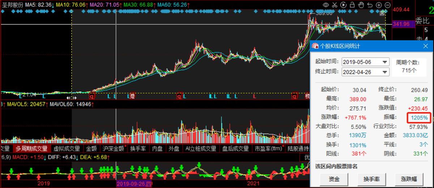Open the 换手率 tab below volume chart

click(x=138, y=148)
